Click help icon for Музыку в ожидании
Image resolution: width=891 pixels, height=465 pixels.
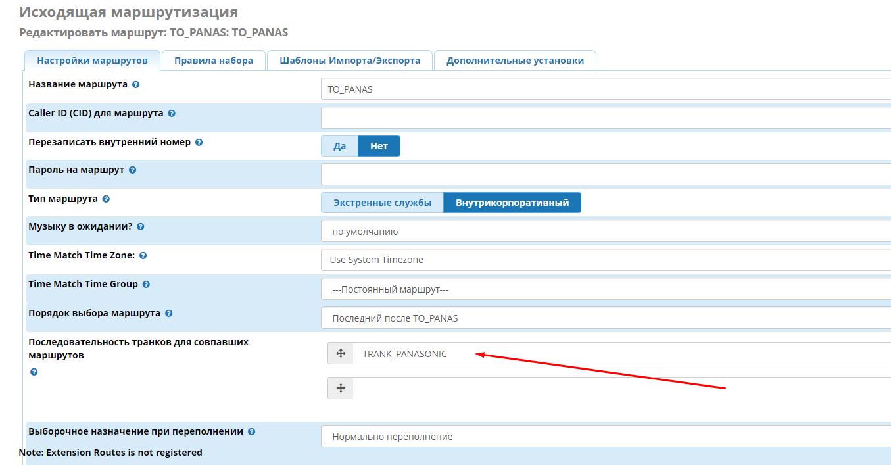coord(140,227)
